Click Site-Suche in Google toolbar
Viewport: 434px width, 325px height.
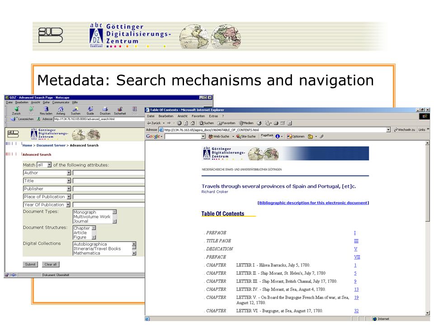pos(246,136)
